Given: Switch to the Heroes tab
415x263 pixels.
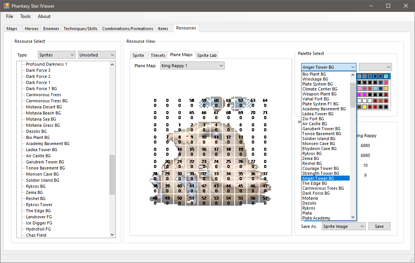Looking at the screenshot, I should click(31, 29).
